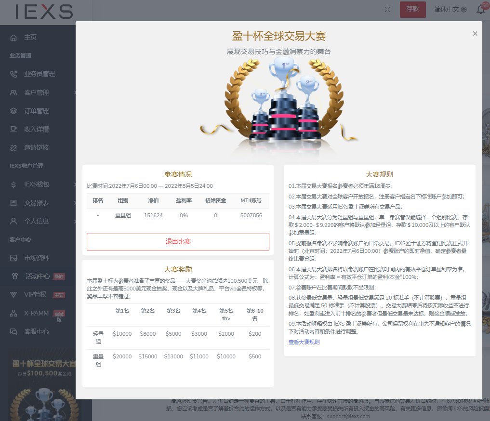
Task: Click the 初始资金 column header
Action: 216,200
